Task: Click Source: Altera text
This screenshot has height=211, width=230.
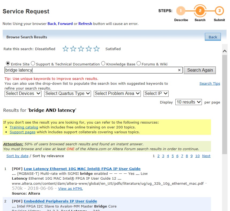Action: [x=26, y=193]
